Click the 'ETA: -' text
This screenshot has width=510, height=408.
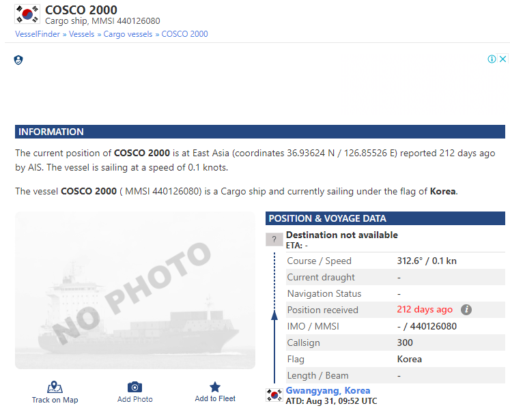296,246
